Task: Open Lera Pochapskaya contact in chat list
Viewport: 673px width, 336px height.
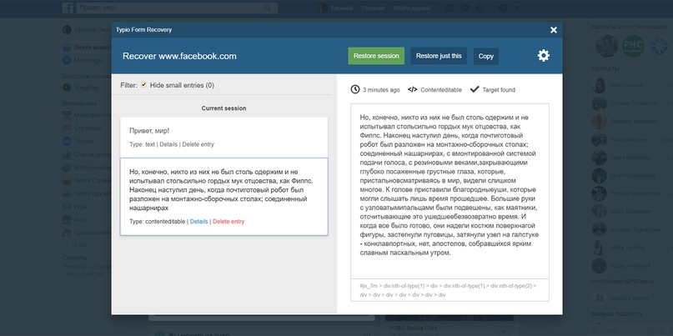Action: 622,176
